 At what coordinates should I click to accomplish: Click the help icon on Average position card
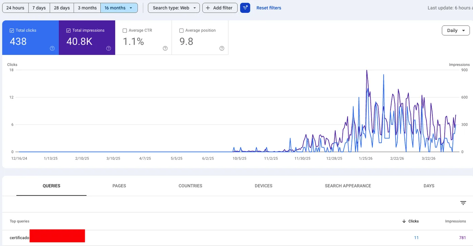point(222,48)
